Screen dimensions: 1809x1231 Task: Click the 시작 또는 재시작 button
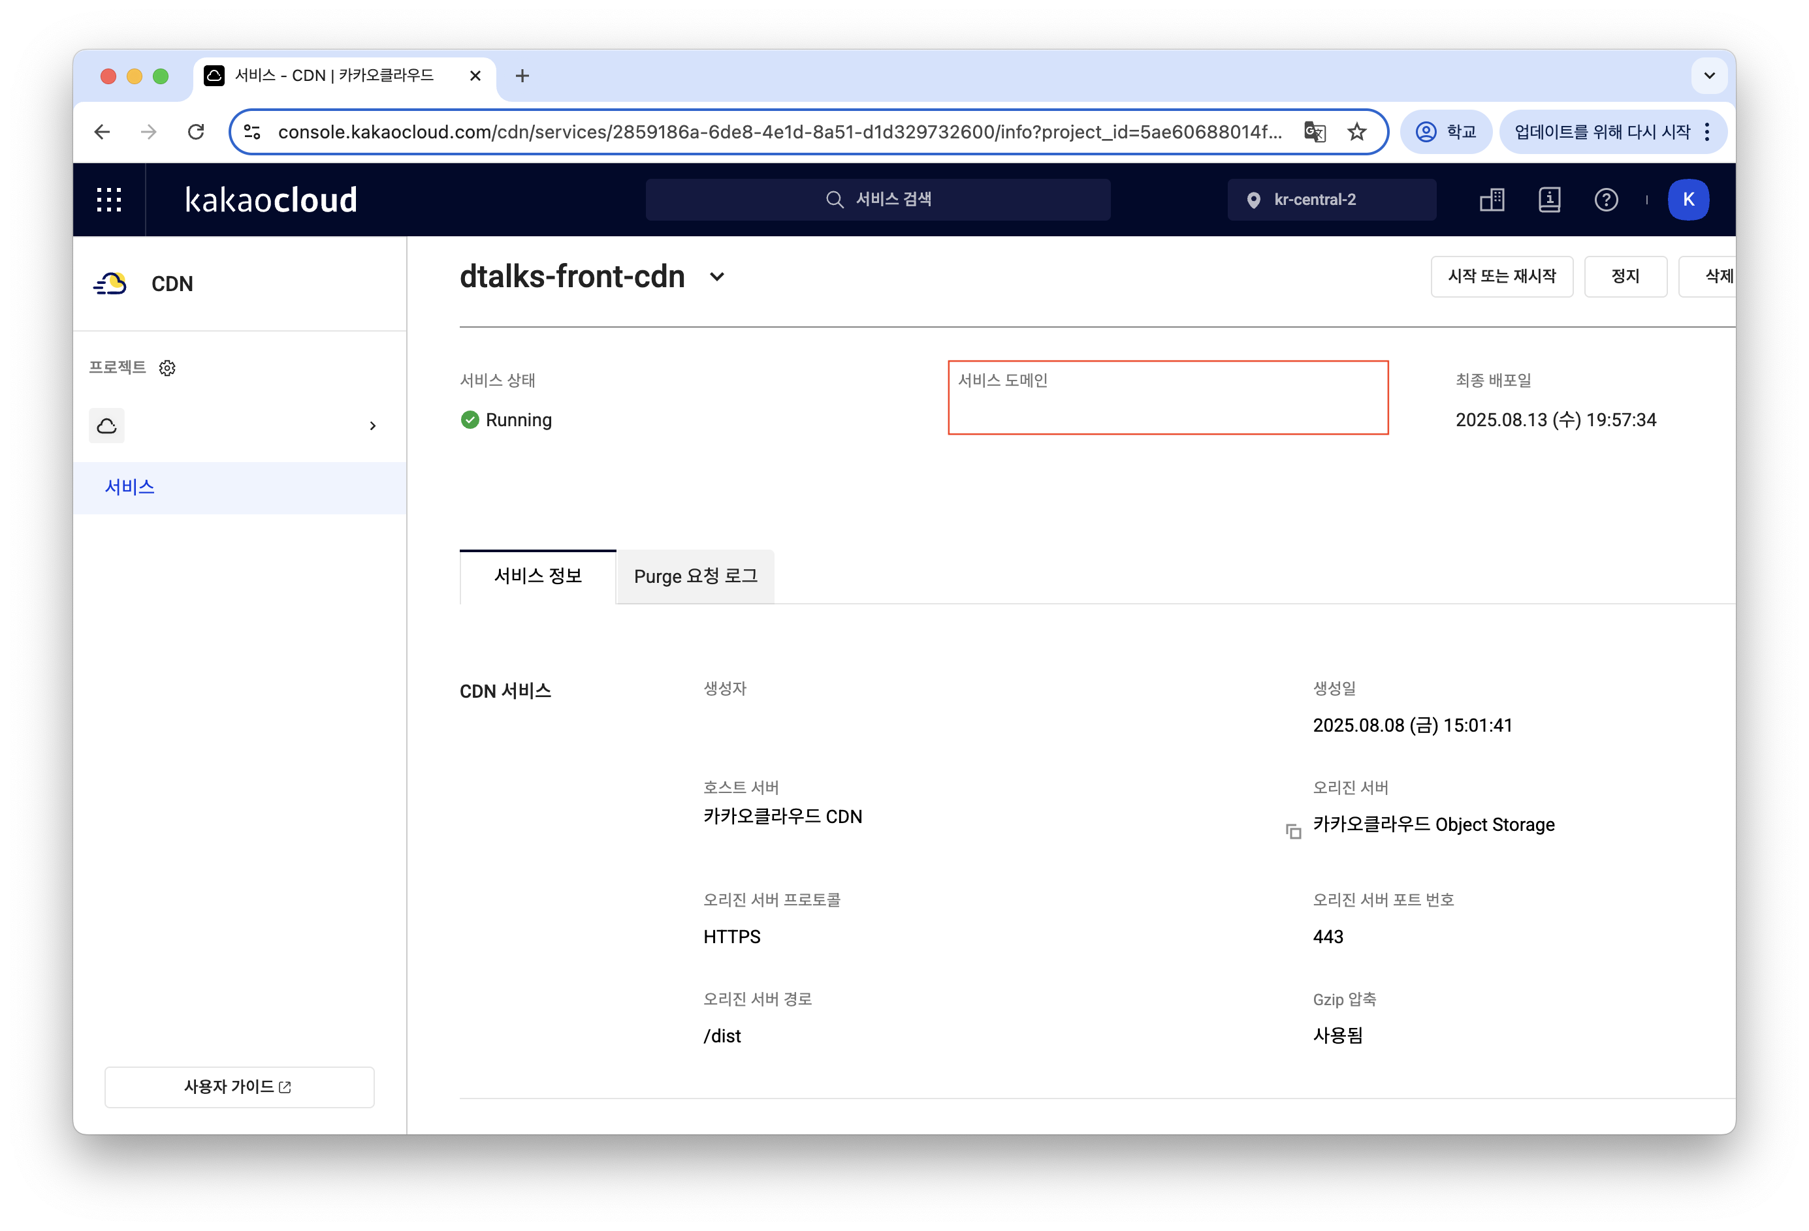pyautogui.click(x=1501, y=276)
